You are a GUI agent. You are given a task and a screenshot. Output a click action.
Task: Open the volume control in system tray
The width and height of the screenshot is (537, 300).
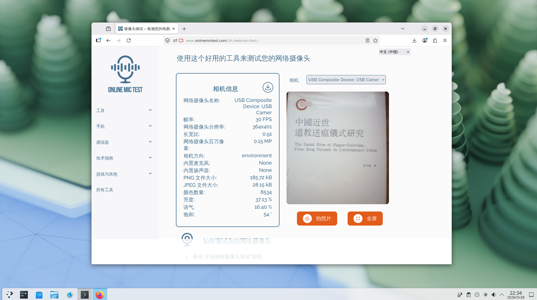tap(494, 295)
